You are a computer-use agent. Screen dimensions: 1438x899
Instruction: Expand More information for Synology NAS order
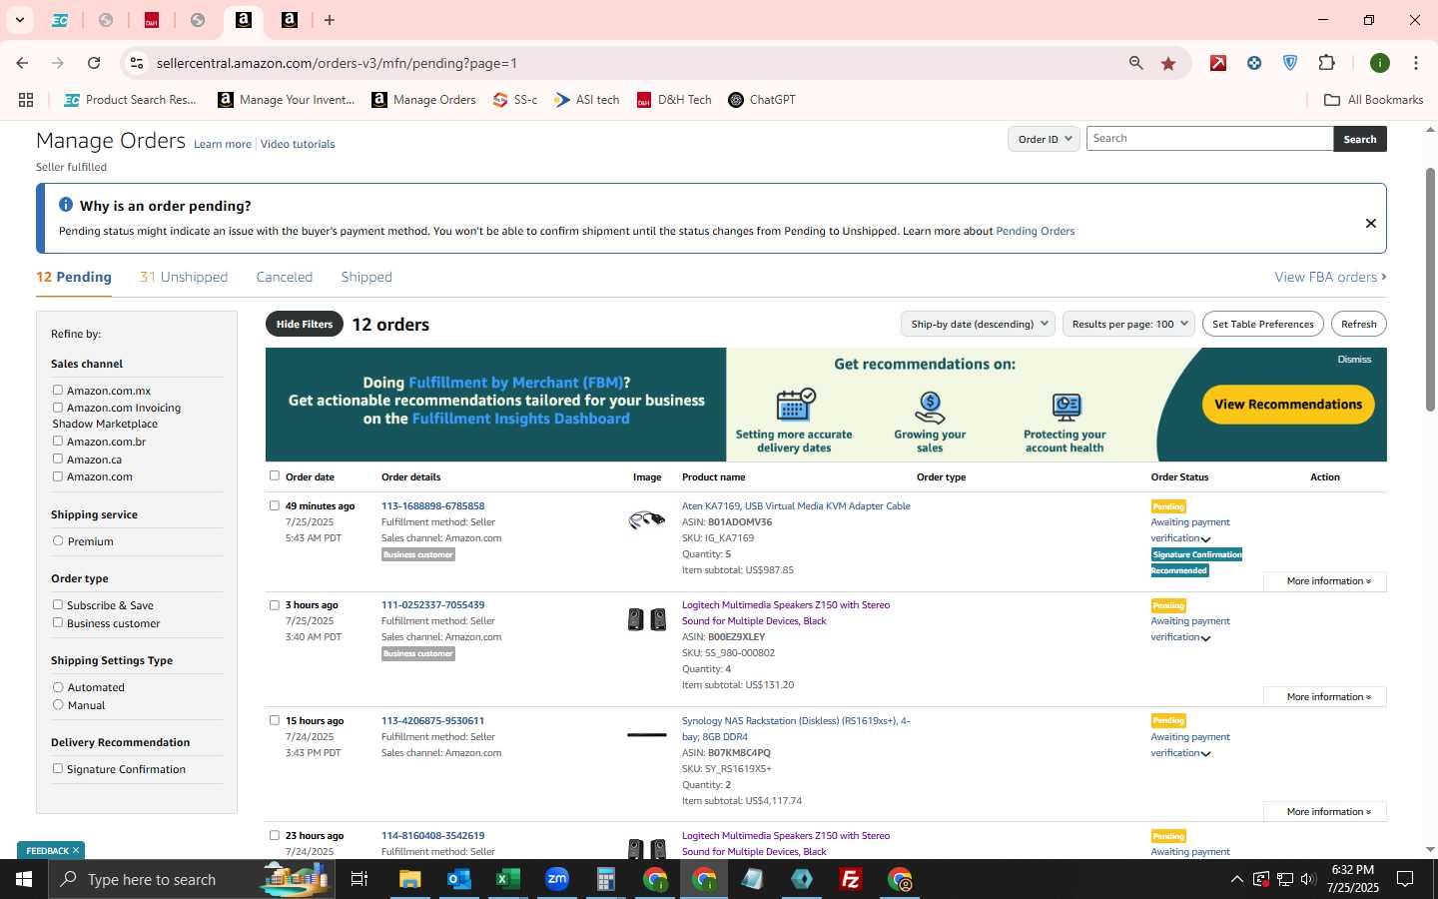click(1325, 812)
